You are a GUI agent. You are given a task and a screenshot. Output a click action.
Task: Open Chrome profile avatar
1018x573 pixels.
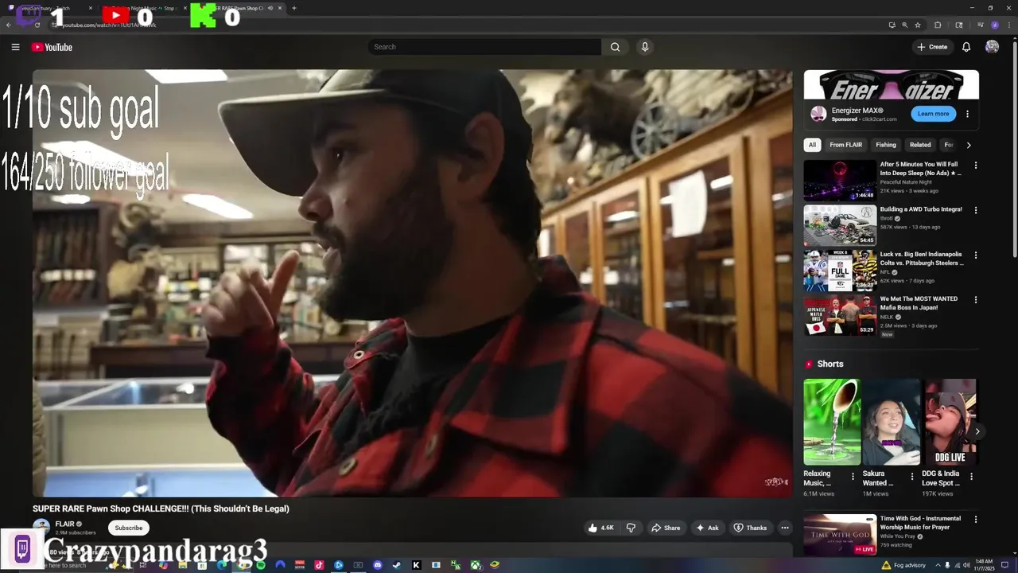[994, 25]
